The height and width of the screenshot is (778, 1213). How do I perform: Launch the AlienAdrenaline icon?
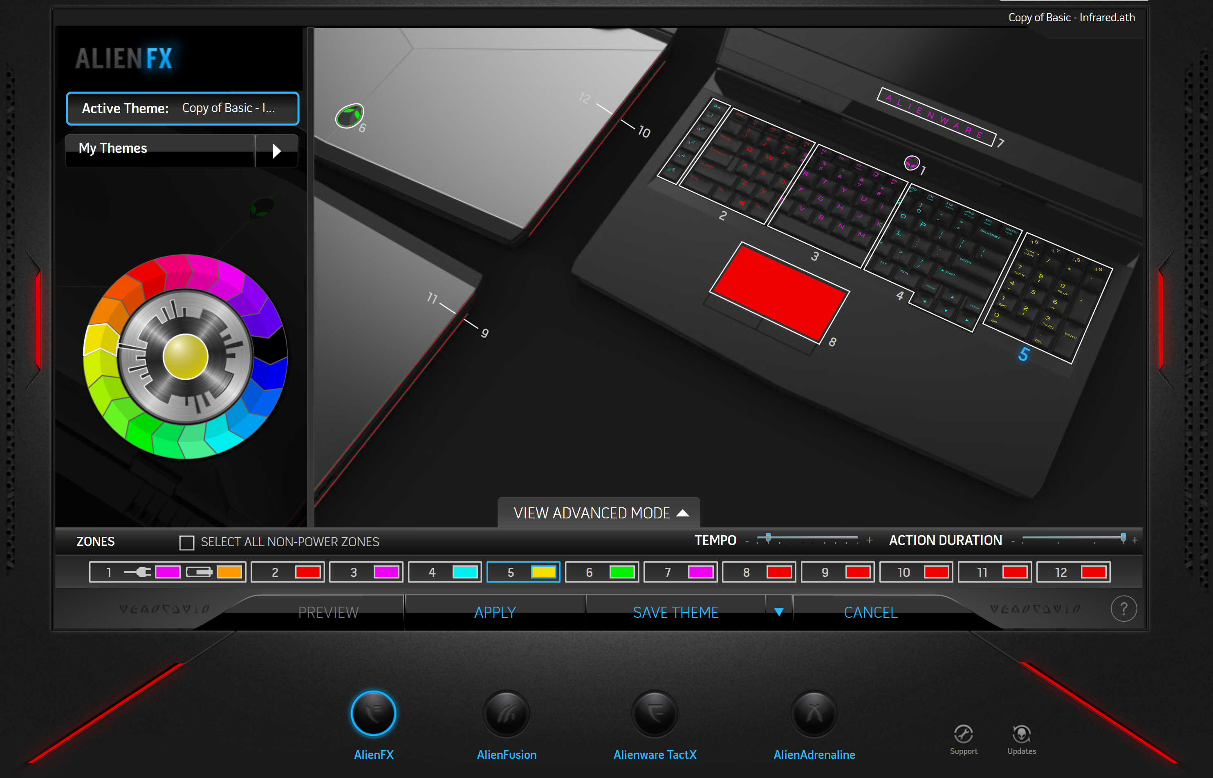click(814, 714)
